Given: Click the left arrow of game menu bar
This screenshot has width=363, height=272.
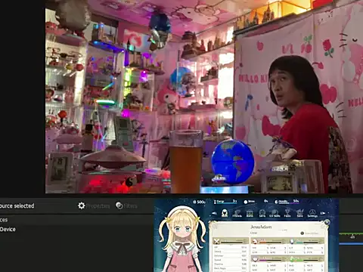Looking at the screenshot, I should click(214, 213).
